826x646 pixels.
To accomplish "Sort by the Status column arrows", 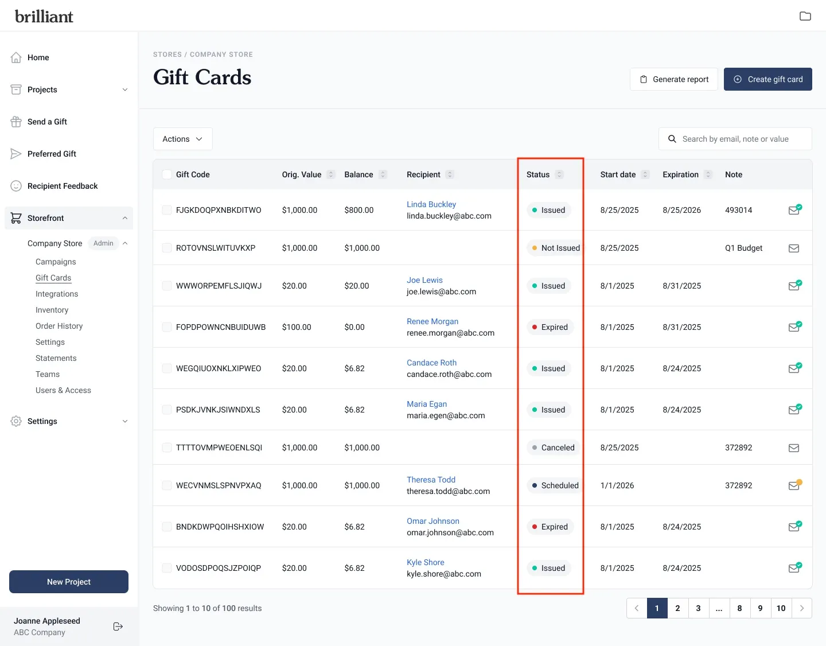I will coord(559,174).
